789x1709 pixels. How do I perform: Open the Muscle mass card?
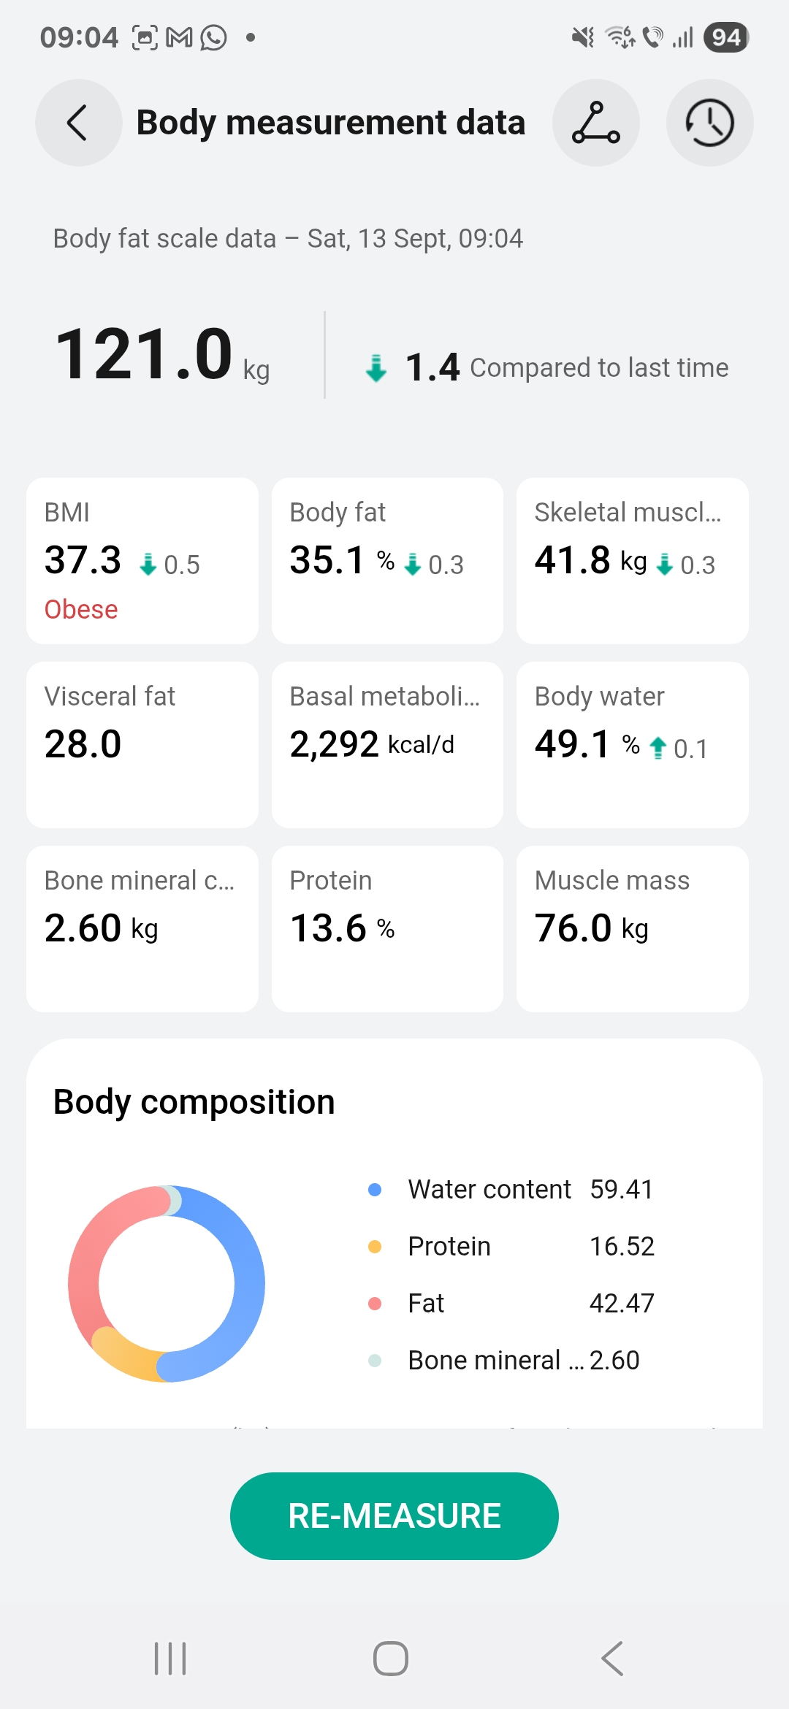(x=632, y=929)
